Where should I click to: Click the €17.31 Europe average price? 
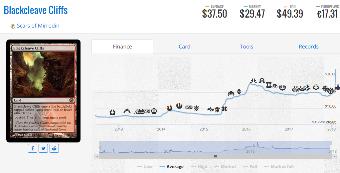click(327, 14)
